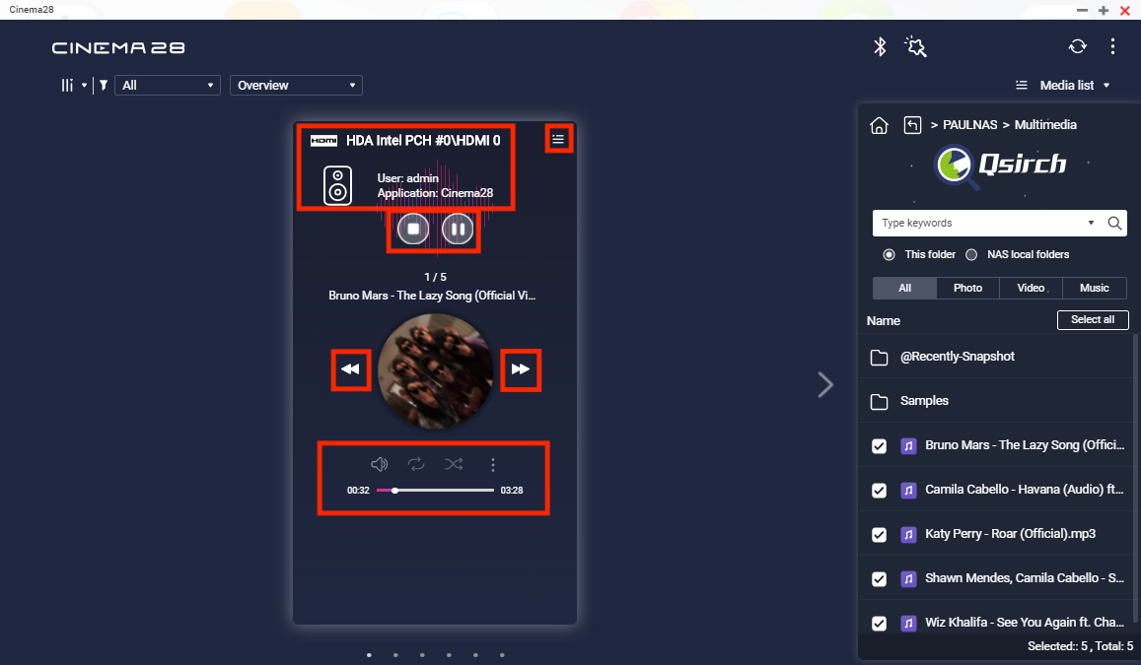Mute the HDMI speaker volume
The image size is (1141, 665).
point(379,465)
